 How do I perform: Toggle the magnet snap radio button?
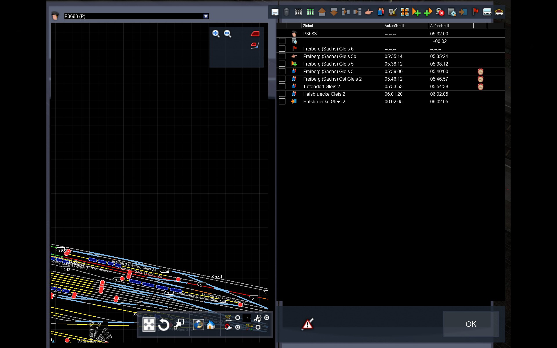[x=238, y=327]
